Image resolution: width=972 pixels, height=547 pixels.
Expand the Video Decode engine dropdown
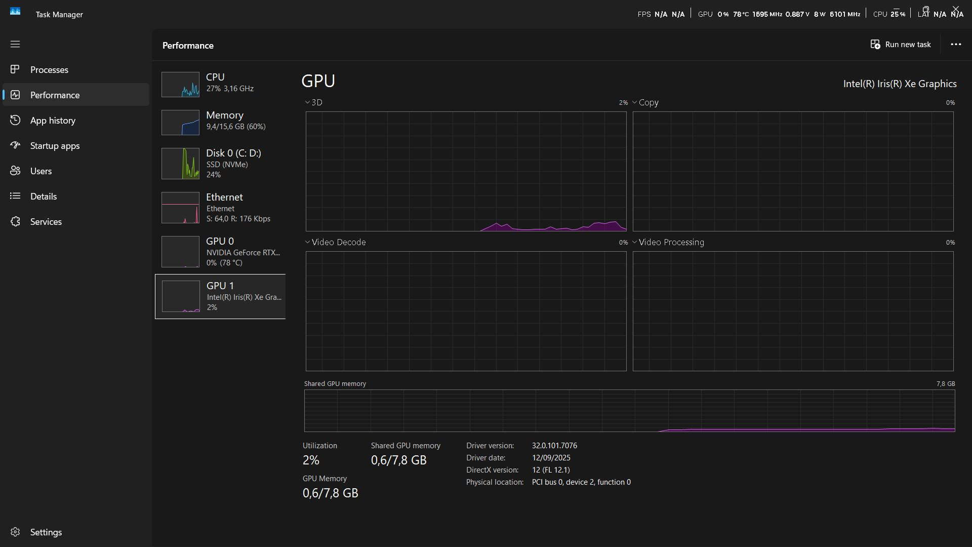coord(307,242)
